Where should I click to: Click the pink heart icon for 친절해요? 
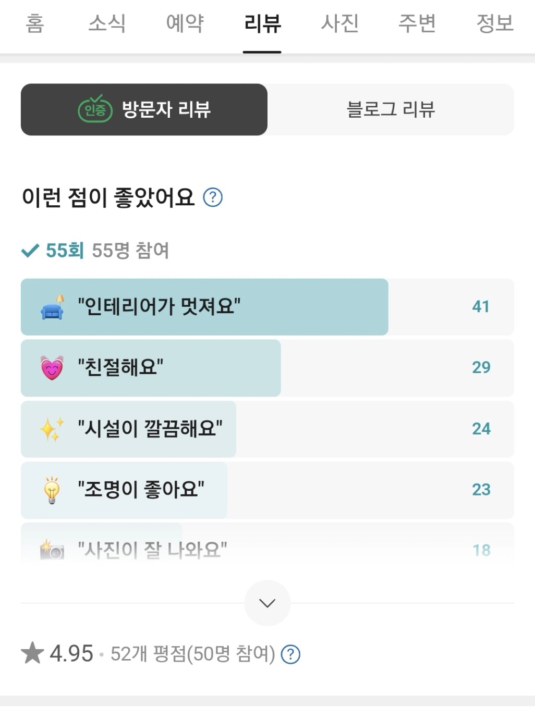52,368
